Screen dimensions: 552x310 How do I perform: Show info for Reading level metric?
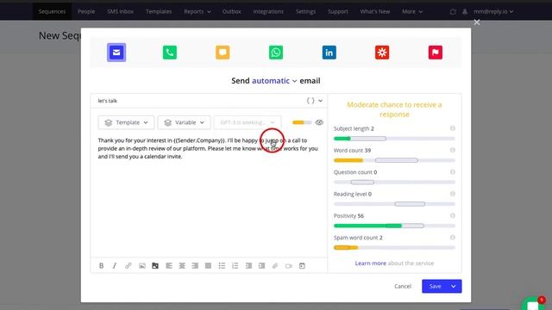(452, 194)
